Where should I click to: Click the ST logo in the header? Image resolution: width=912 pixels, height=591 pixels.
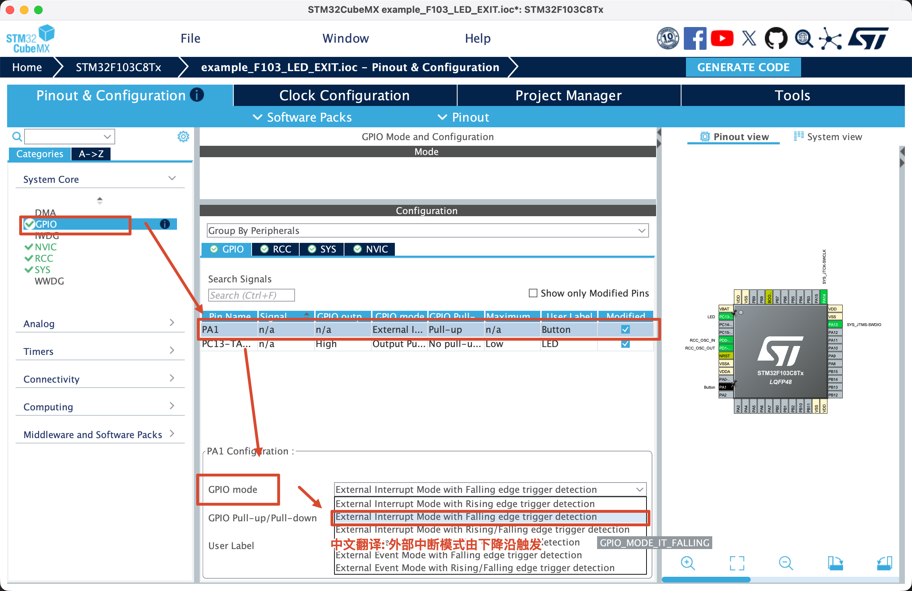868,38
